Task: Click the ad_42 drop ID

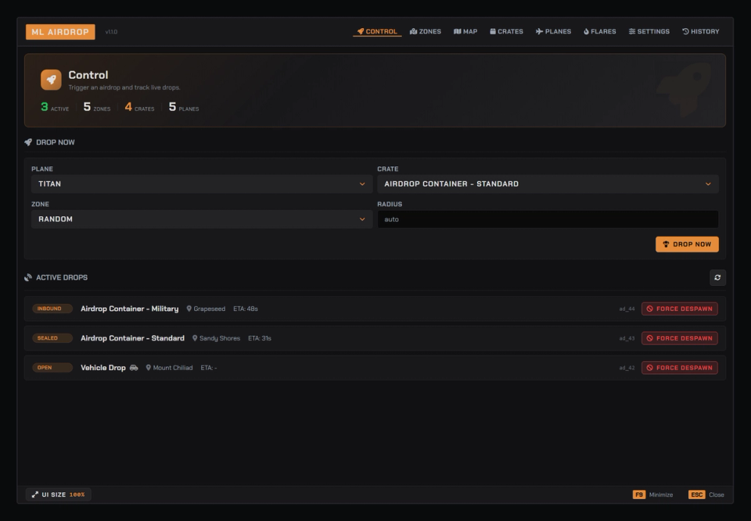Action: 627,368
